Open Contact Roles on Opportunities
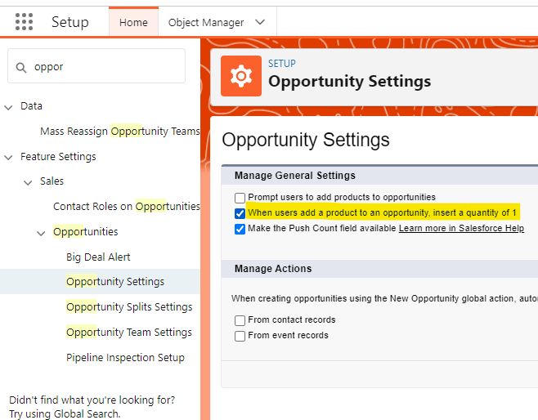The height and width of the screenshot is (420, 538). point(127,207)
